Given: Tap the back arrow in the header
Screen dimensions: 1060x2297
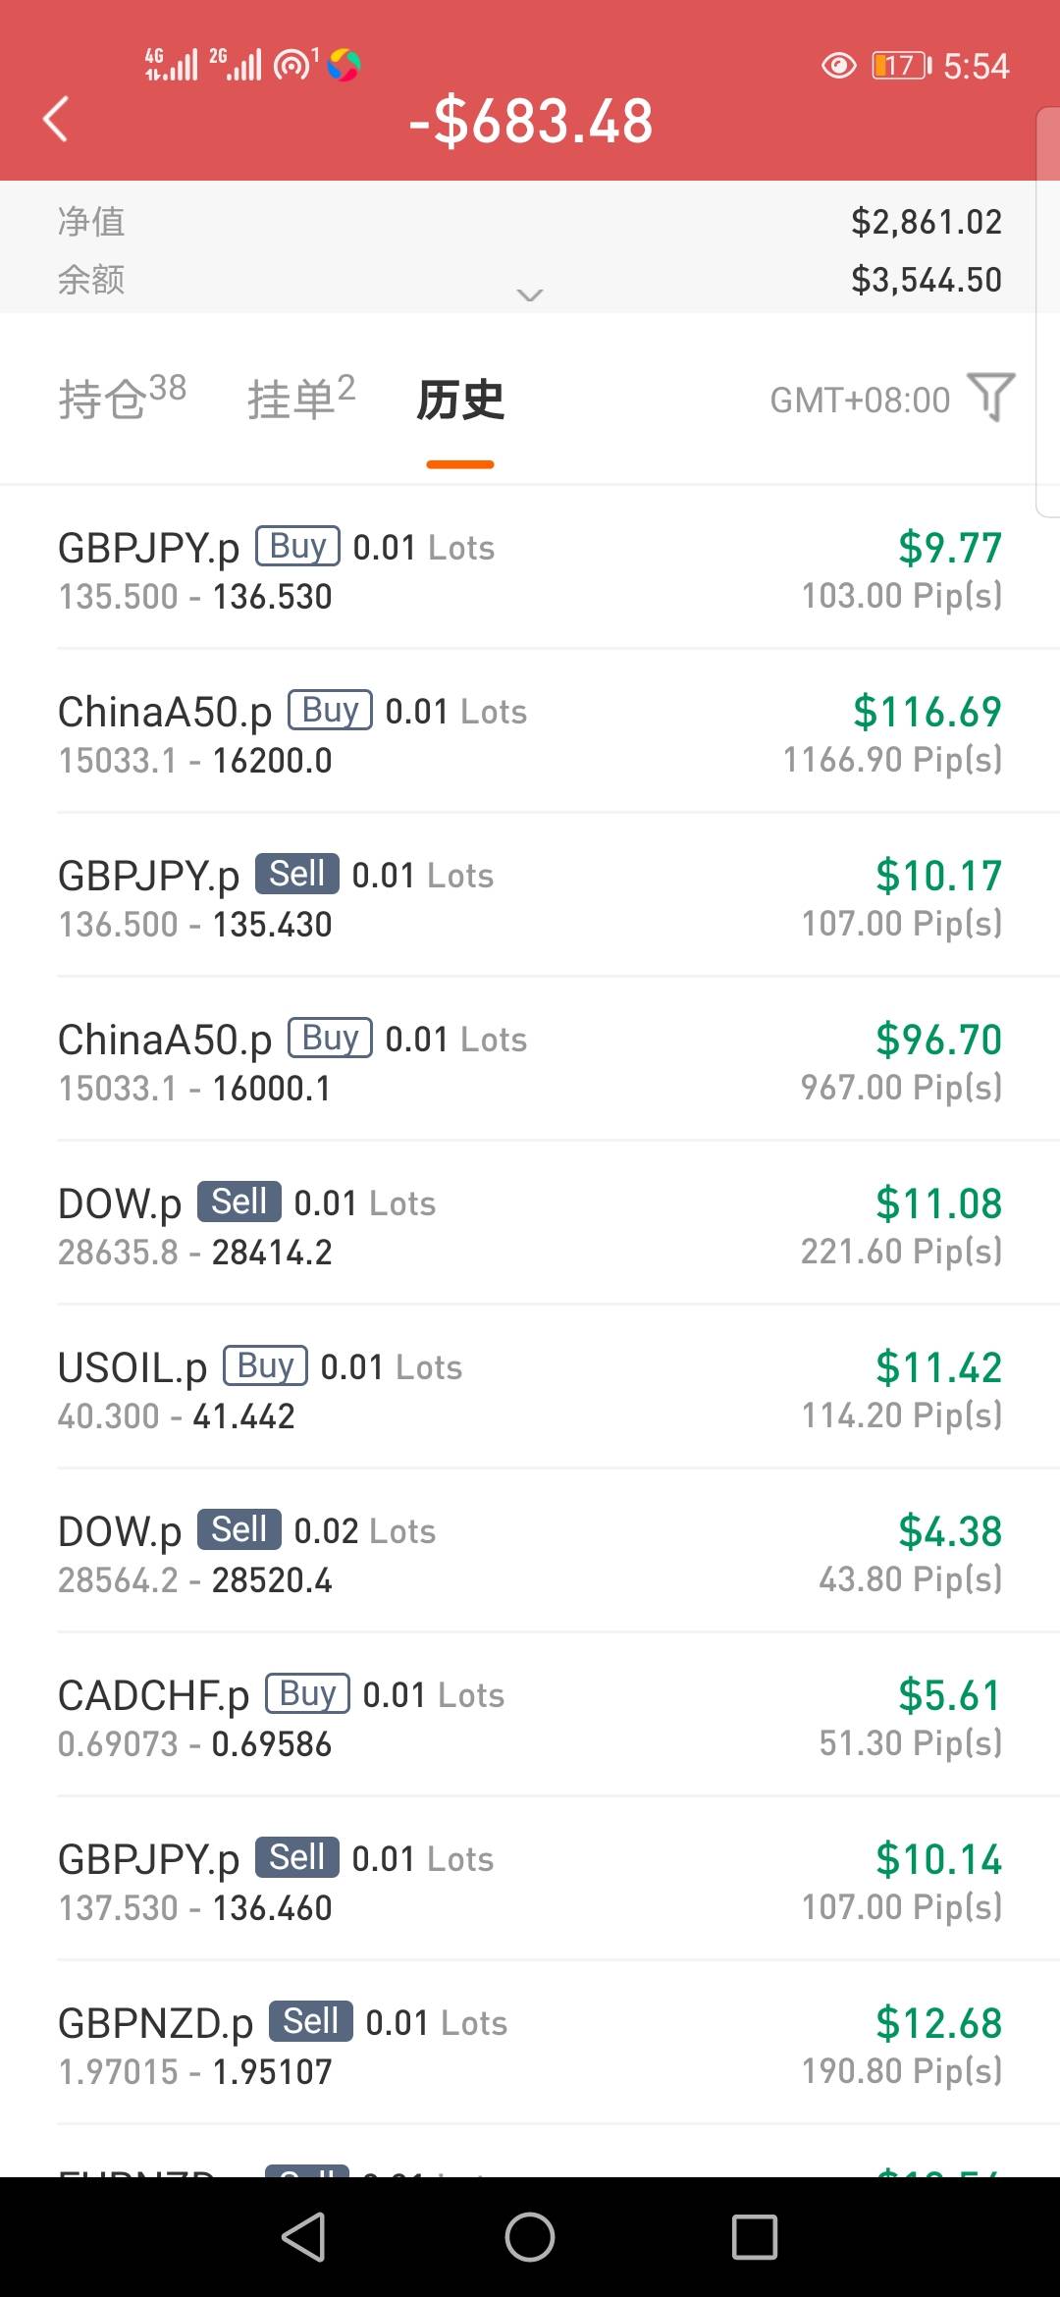Looking at the screenshot, I should [x=57, y=120].
